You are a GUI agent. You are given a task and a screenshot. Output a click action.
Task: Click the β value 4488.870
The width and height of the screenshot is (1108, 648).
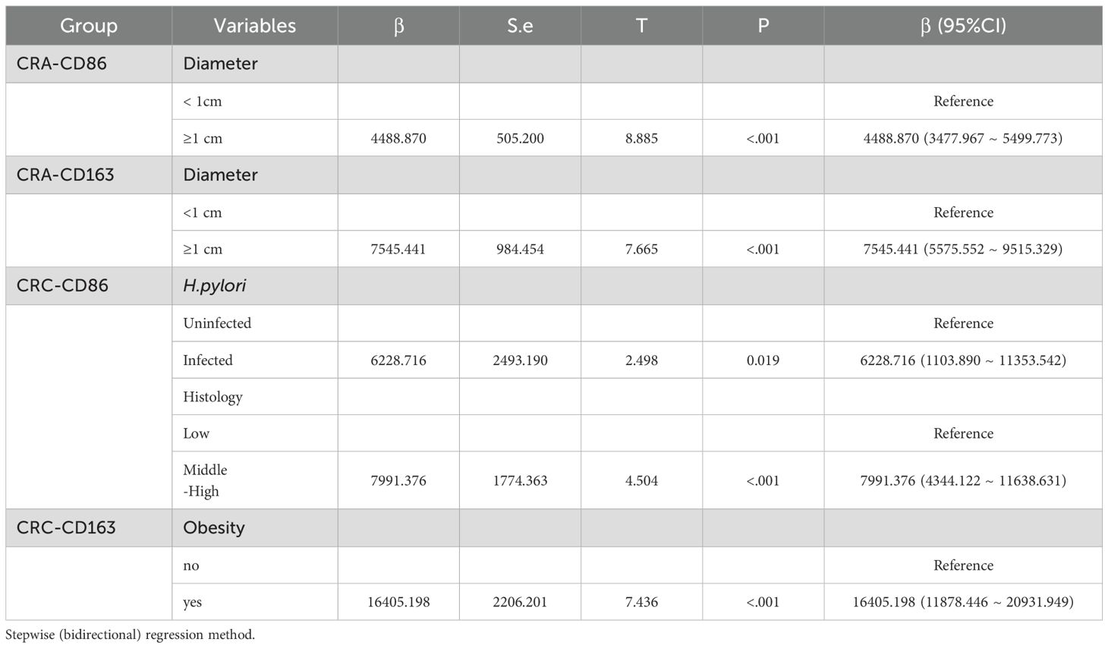(x=398, y=138)
